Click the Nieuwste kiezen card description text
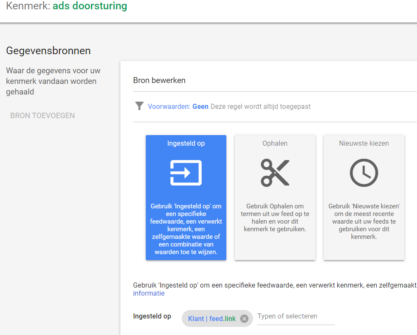Viewport: 417px width, 335px height. pos(364,221)
